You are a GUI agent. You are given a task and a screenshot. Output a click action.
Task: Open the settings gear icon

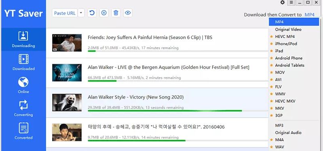[x=283, y=2]
